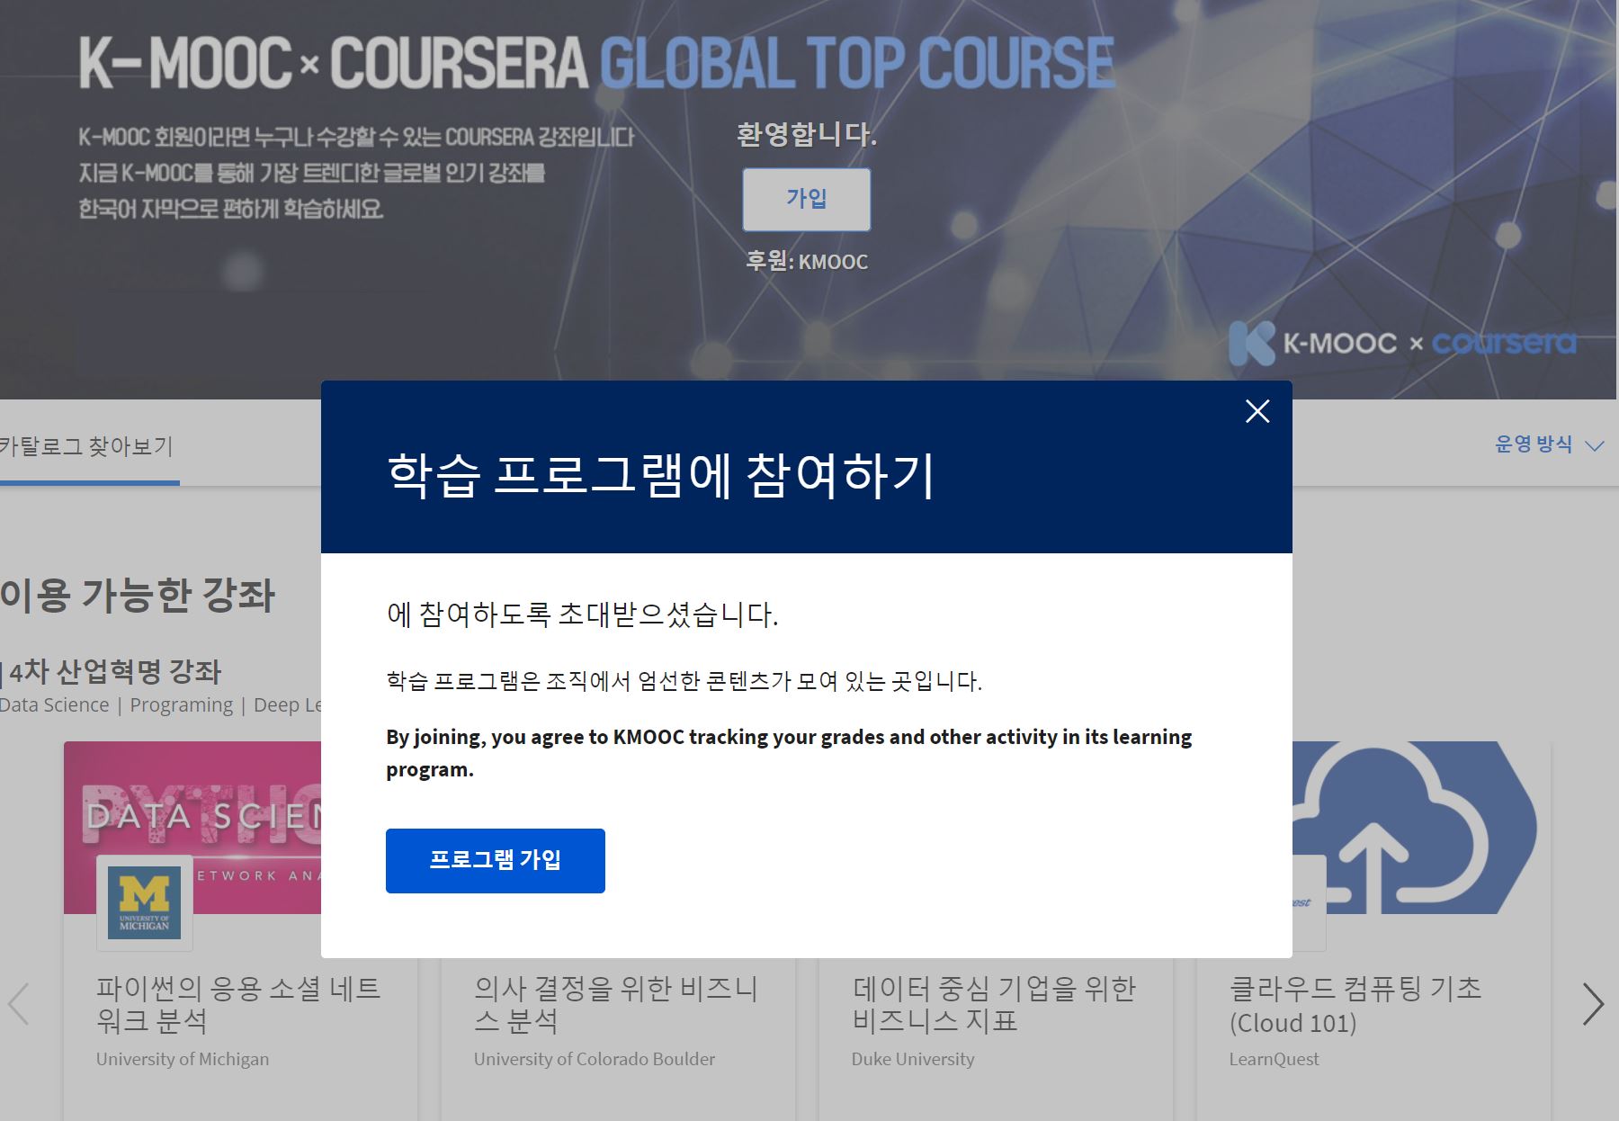Go to previous courses with left arrow
The image size is (1619, 1121).
point(19,1003)
